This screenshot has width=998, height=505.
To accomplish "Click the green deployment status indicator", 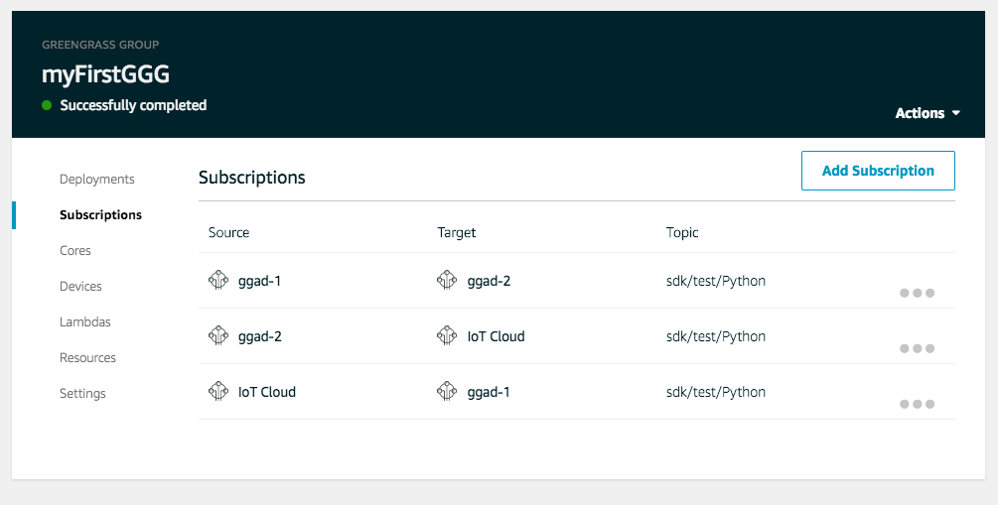I will pos(47,105).
